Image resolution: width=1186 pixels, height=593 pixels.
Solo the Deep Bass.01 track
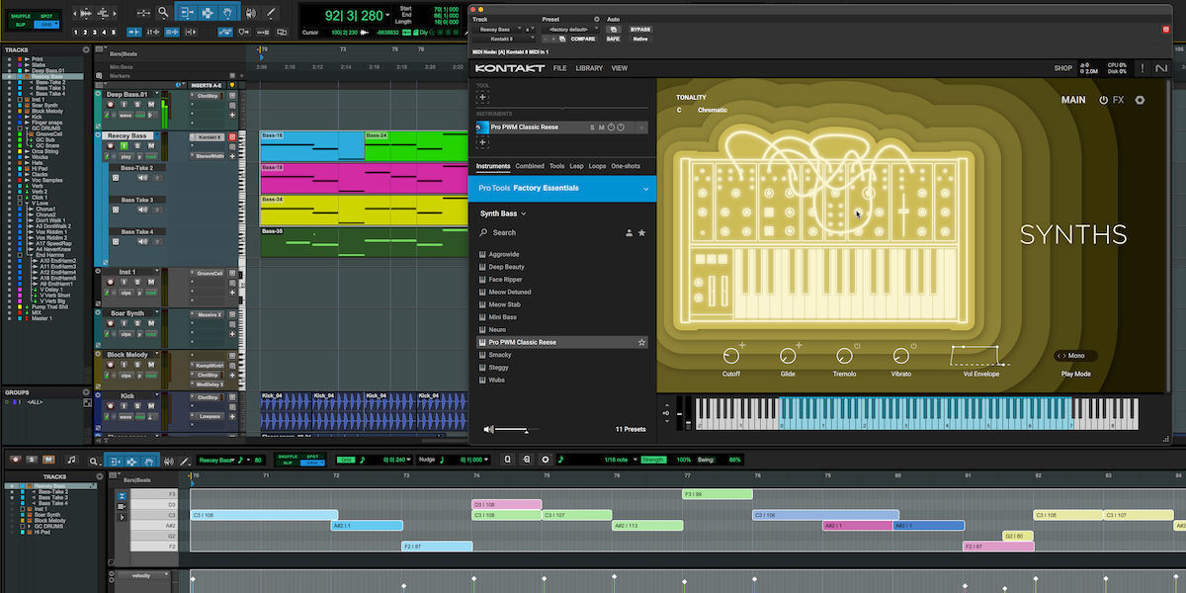pyautogui.click(x=137, y=105)
